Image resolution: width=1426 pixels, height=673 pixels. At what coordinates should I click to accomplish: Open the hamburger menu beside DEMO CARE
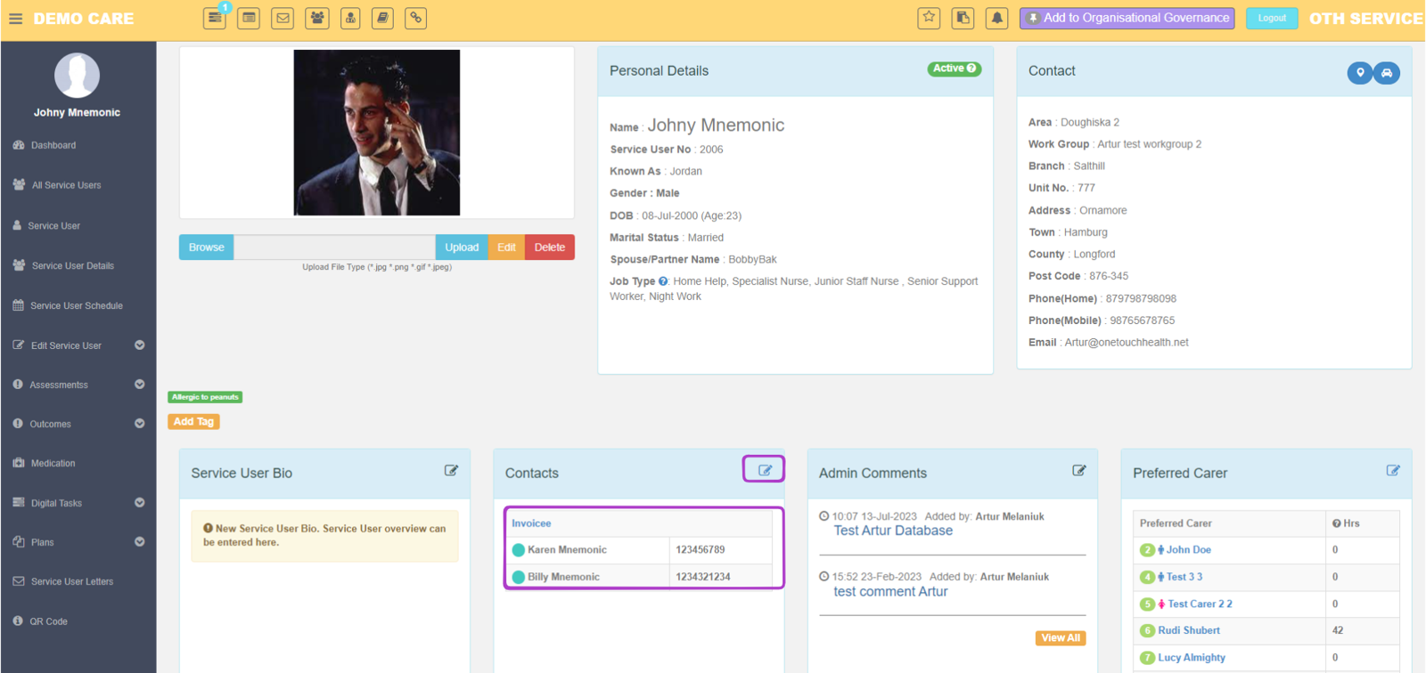(x=15, y=19)
